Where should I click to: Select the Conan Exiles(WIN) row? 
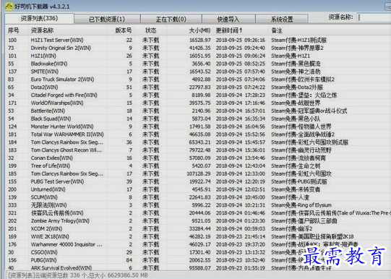(x=198, y=158)
